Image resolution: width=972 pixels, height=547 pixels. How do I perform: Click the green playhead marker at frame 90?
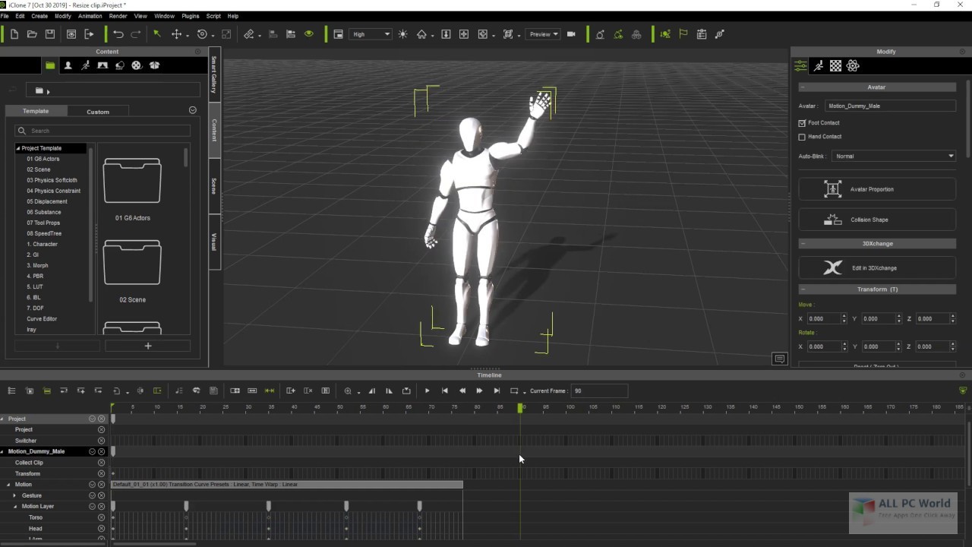520,408
